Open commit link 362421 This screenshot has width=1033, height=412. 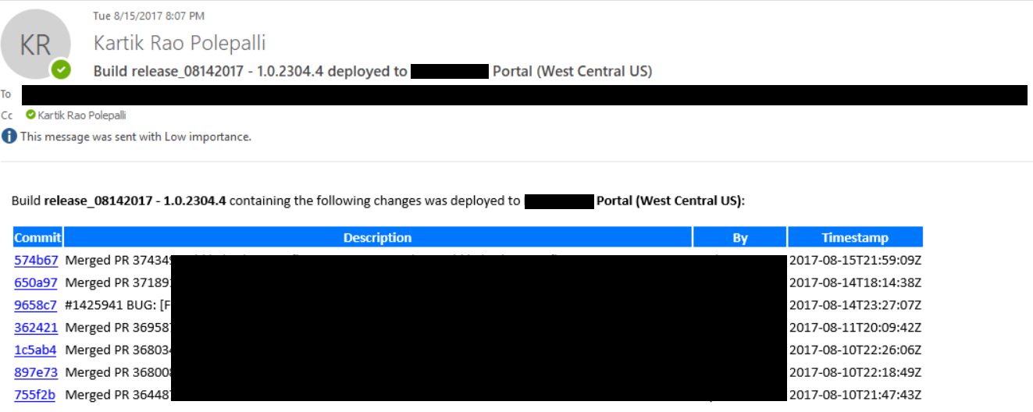pyautogui.click(x=36, y=328)
